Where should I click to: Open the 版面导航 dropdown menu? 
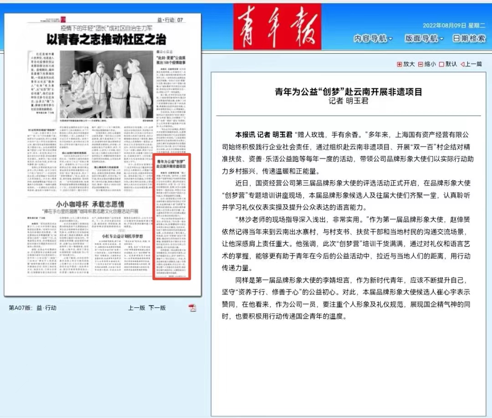tap(424, 39)
